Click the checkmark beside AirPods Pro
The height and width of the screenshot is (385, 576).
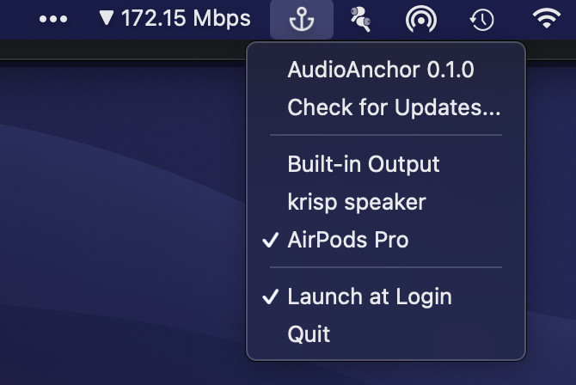click(x=271, y=240)
